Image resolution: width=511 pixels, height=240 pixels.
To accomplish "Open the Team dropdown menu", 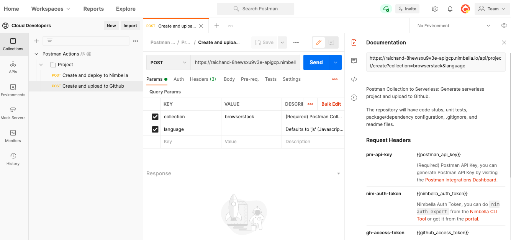I will coord(492,9).
